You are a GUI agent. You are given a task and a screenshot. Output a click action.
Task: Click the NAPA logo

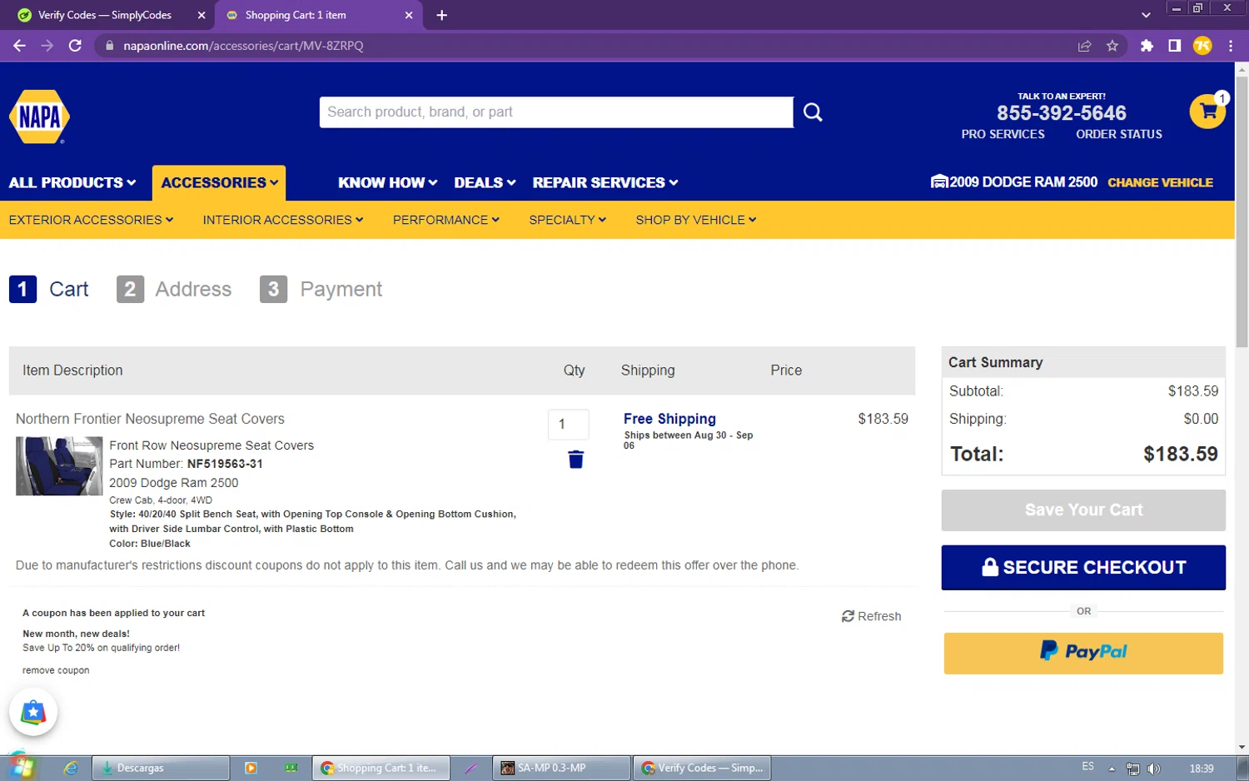click(39, 117)
